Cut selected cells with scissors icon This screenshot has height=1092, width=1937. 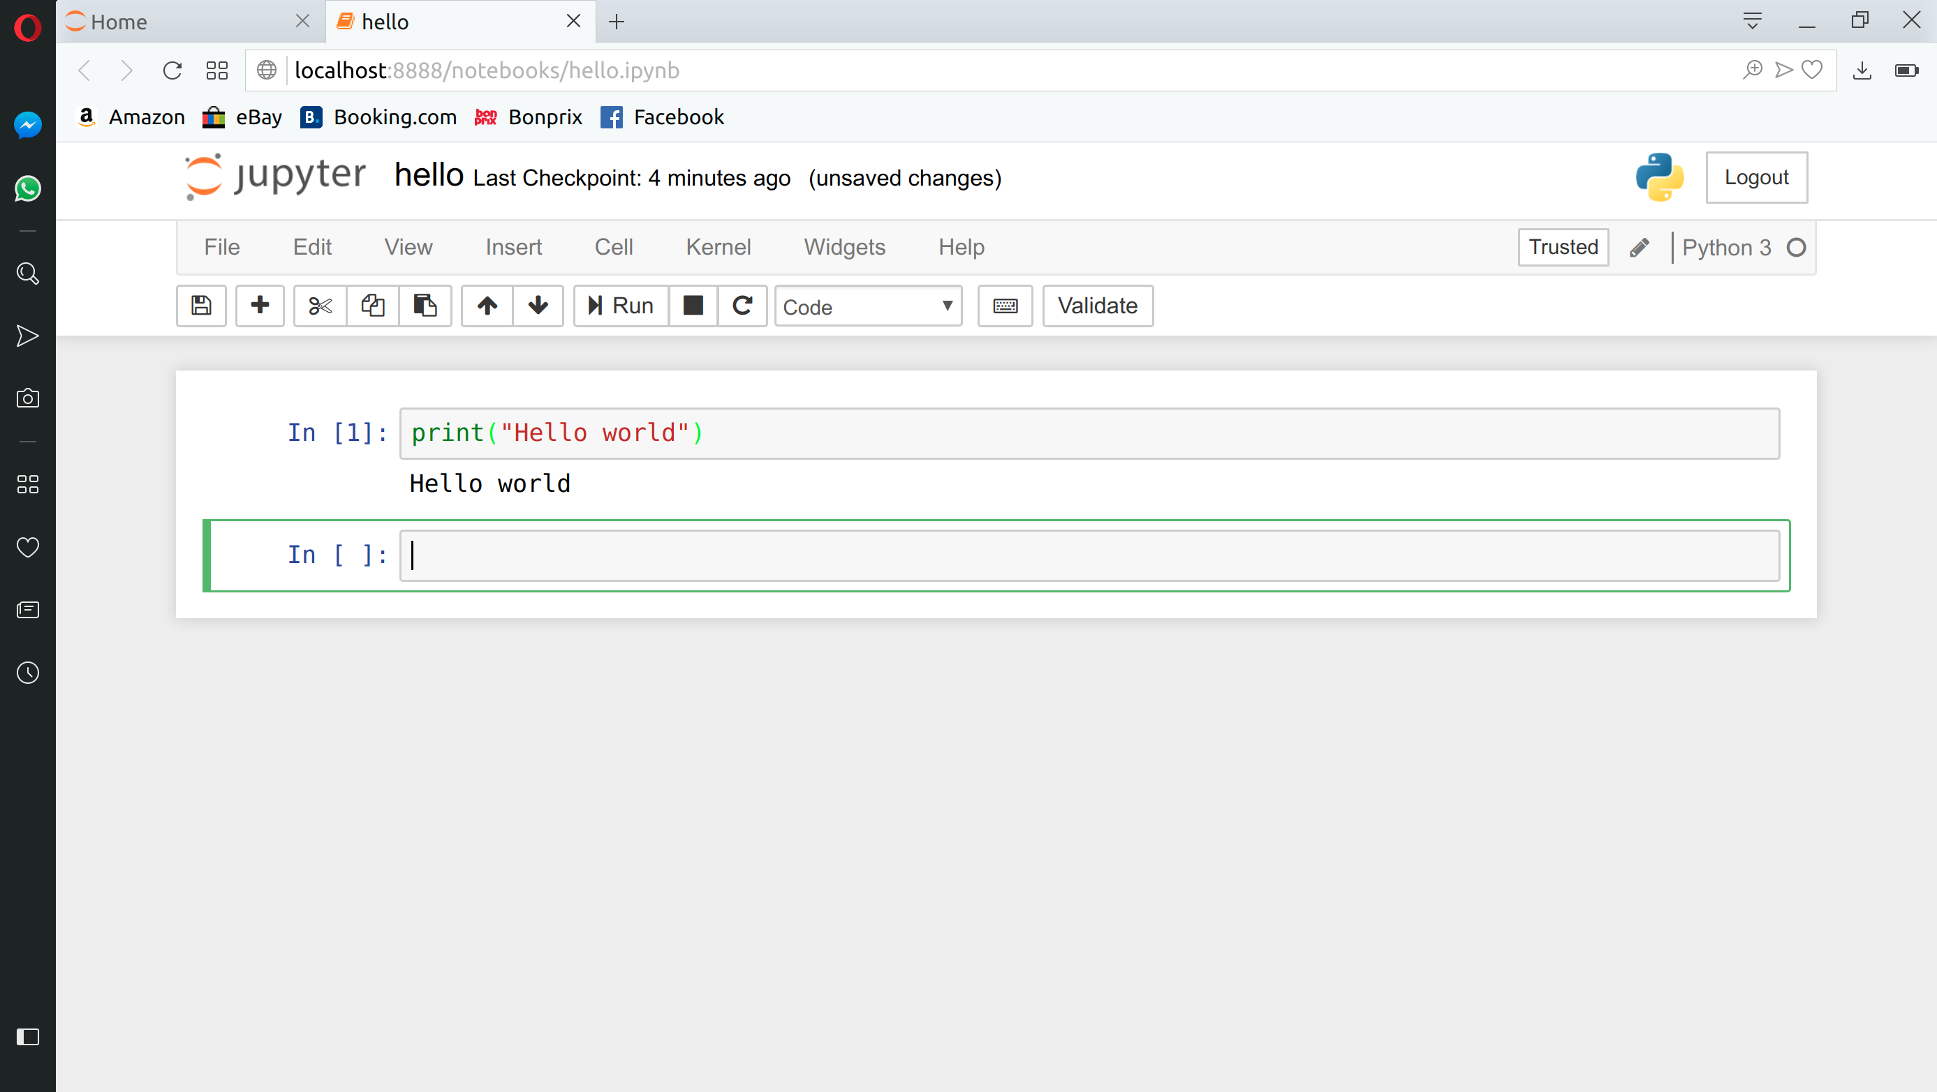point(320,306)
